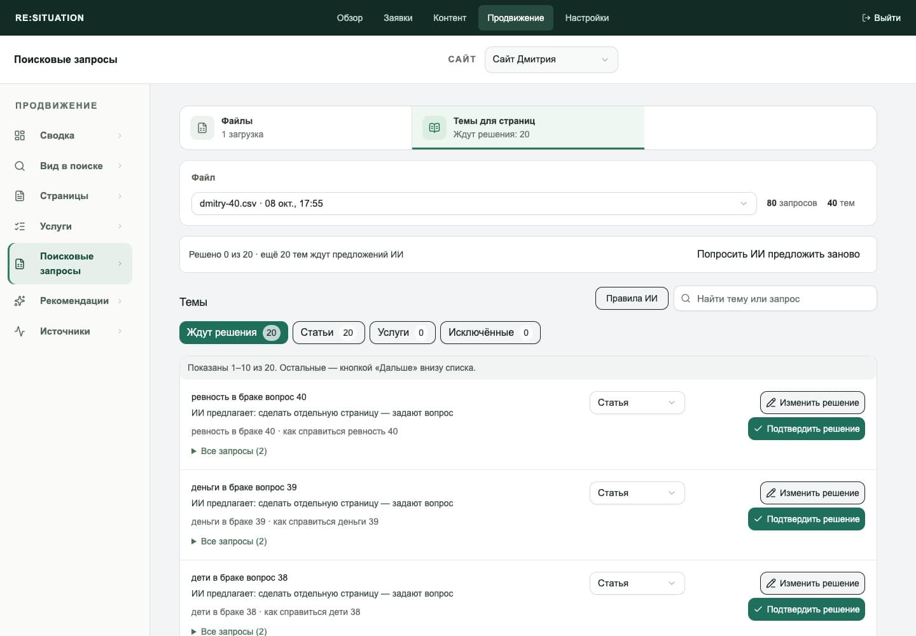Confirm decision for ревность в браке вопрос 40
This screenshot has height=636, width=916.
(x=807, y=429)
